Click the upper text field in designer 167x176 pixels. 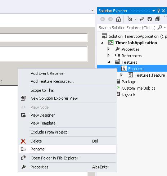44,38
